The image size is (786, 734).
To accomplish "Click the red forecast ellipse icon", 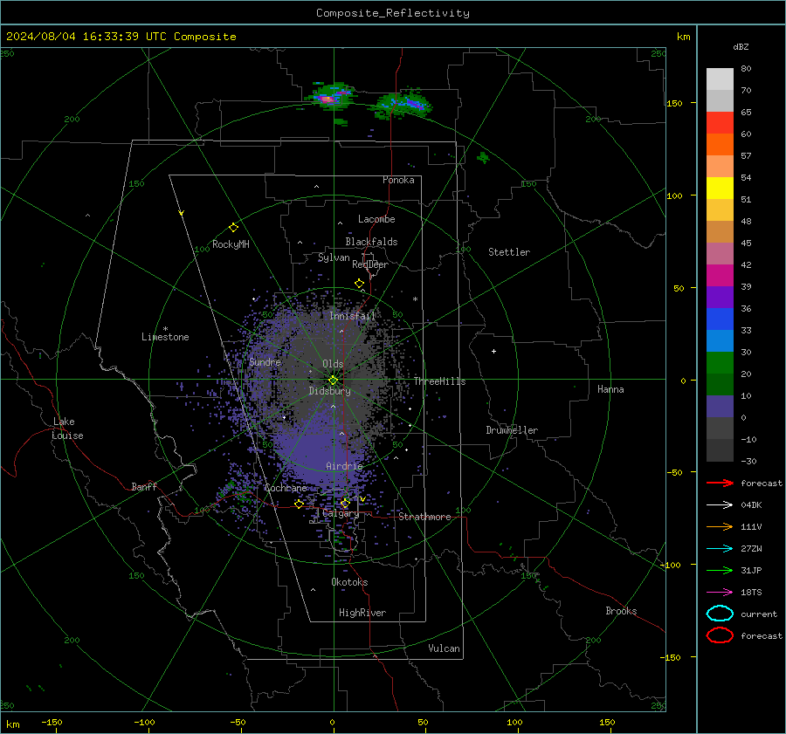I will 720,635.
